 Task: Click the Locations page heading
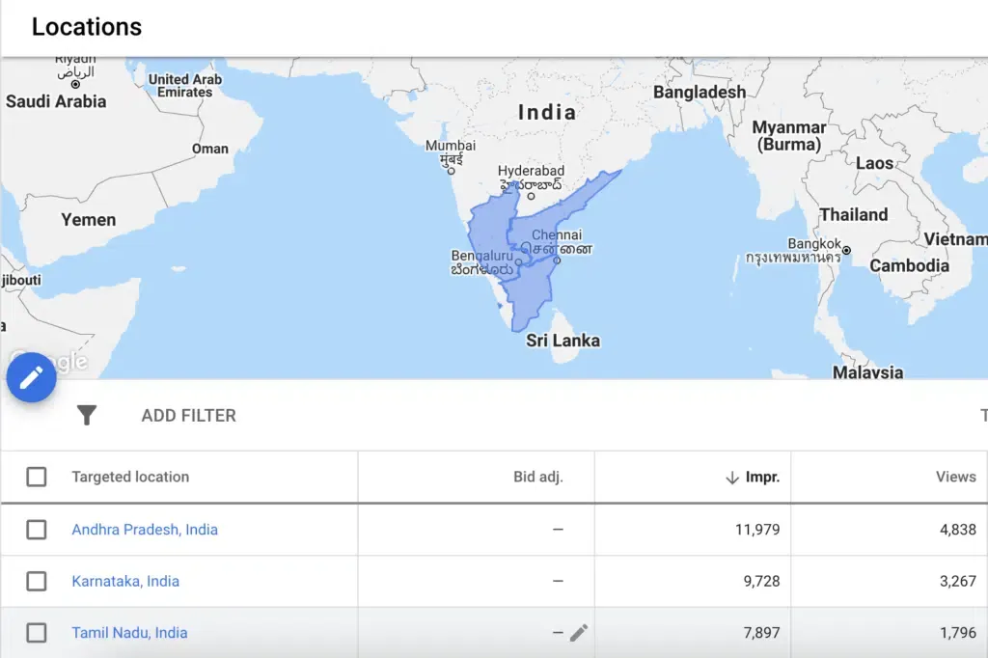click(x=87, y=27)
